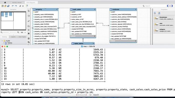The height and width of the screenshot is (98, 175).
Task: Adjust the zoom percentage stepper next to 100
Action: click(25, 32)
